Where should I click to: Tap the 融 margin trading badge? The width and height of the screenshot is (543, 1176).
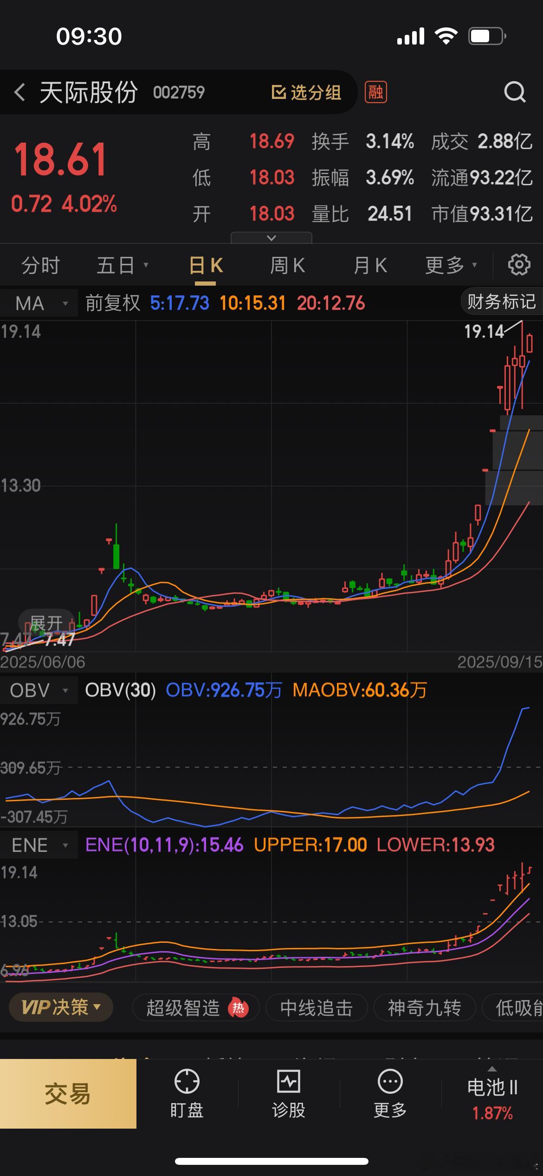[375, 92]
